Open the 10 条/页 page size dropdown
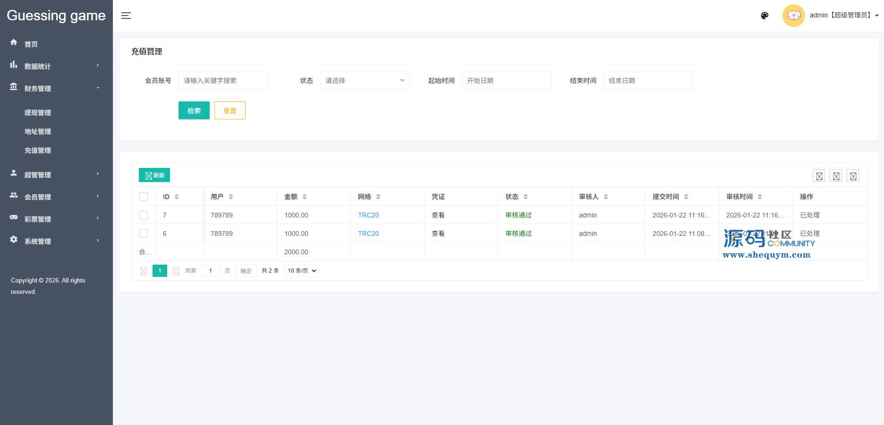Viewport: 884px width, 425px height. (301, 271)
